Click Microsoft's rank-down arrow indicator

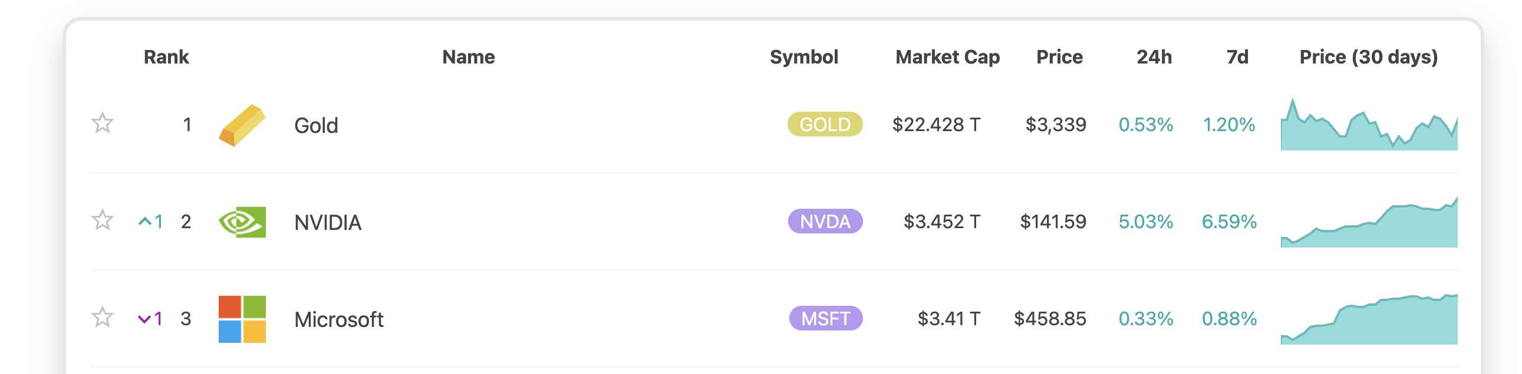[x=150, y=319]
